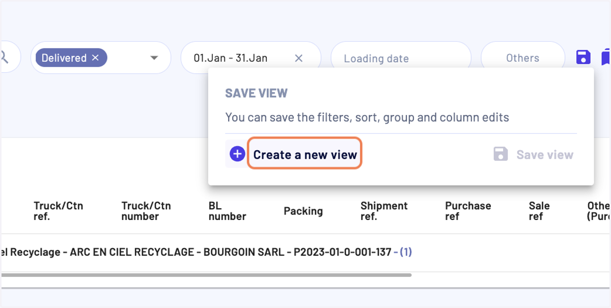611x308 pixels.
Task: Open the 01.Jan - 31.Jan date picker
Action: [231, 58]
